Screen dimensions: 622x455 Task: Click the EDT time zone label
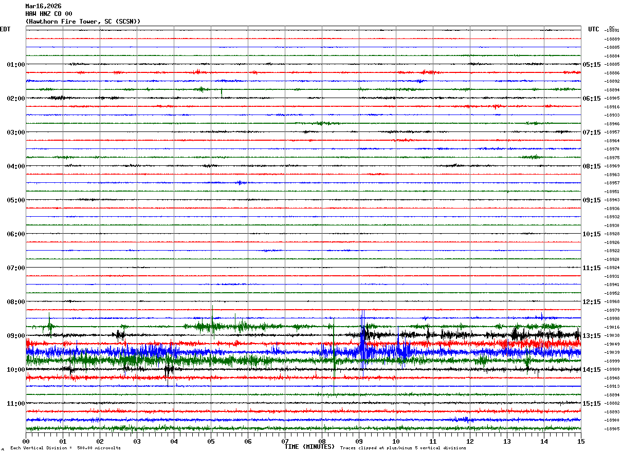point(5,29)
